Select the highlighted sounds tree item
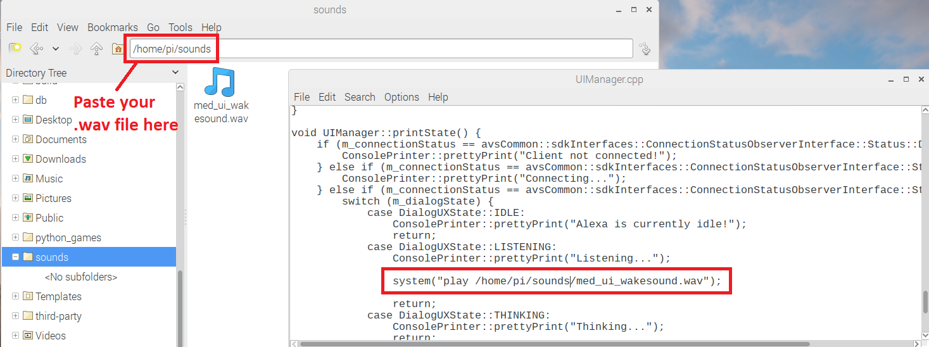This screenshot has height=347, width=929. pos(89,257)
